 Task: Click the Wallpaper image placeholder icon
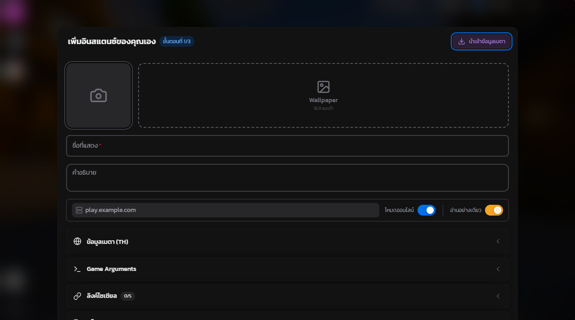pyautogui.click(x=323, y=87)
